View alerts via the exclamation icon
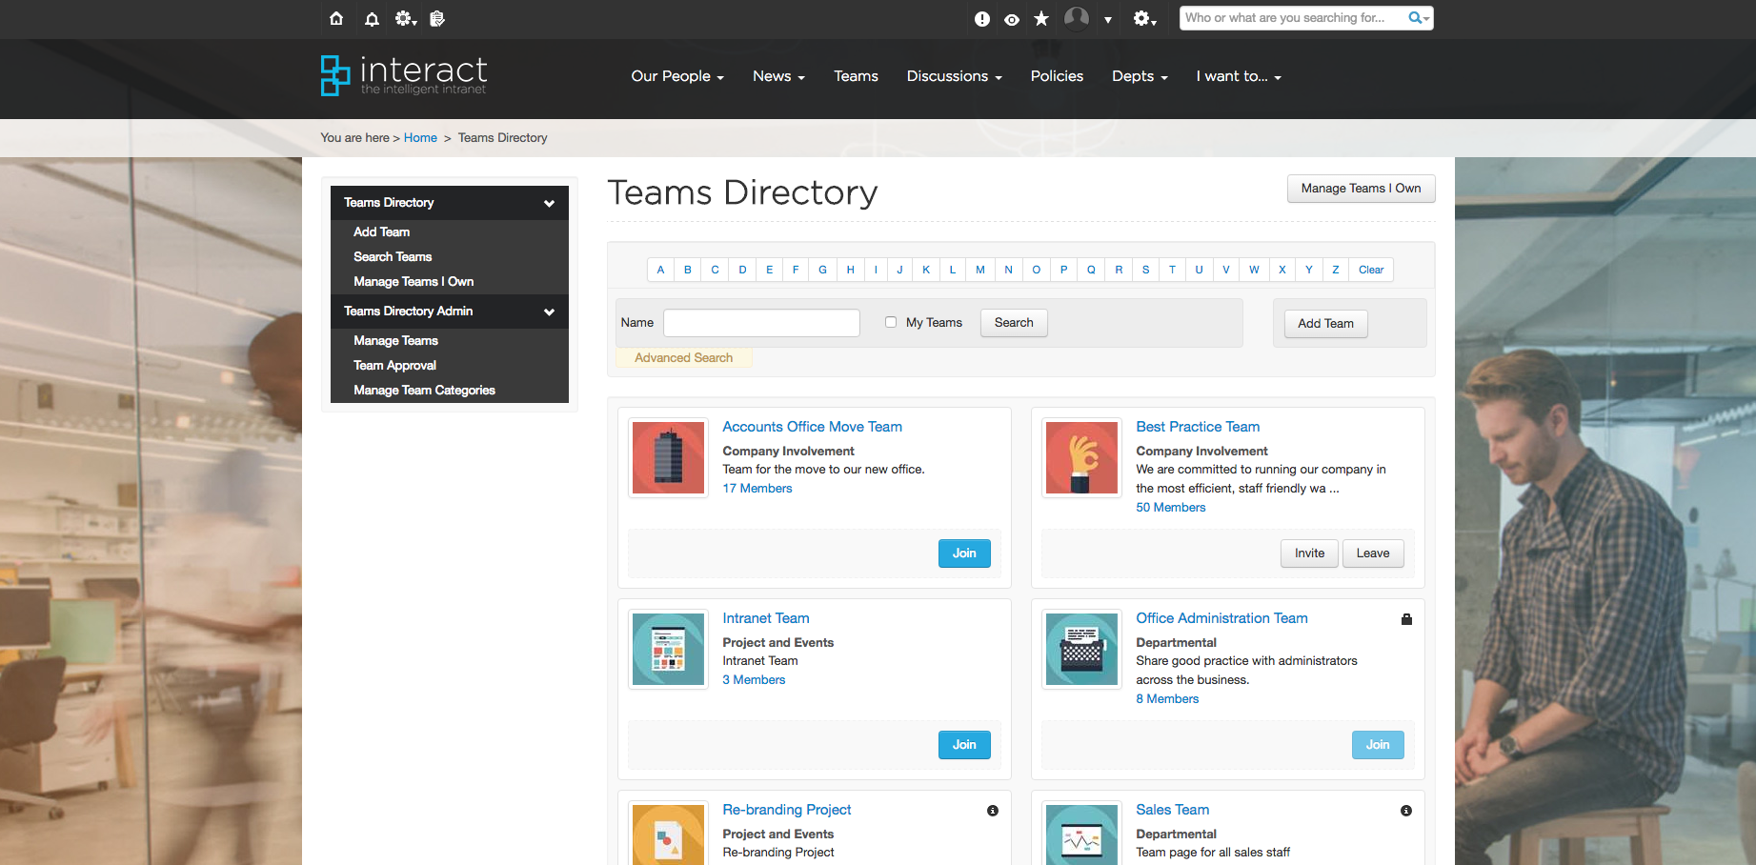Screen dimensions: 1756x865 pos(982,19)
